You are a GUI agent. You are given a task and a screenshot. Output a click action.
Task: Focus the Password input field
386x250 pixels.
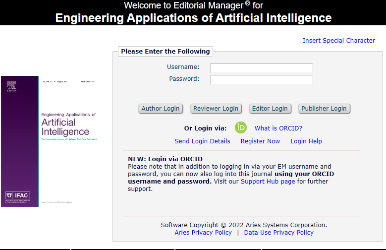(261, 79)
